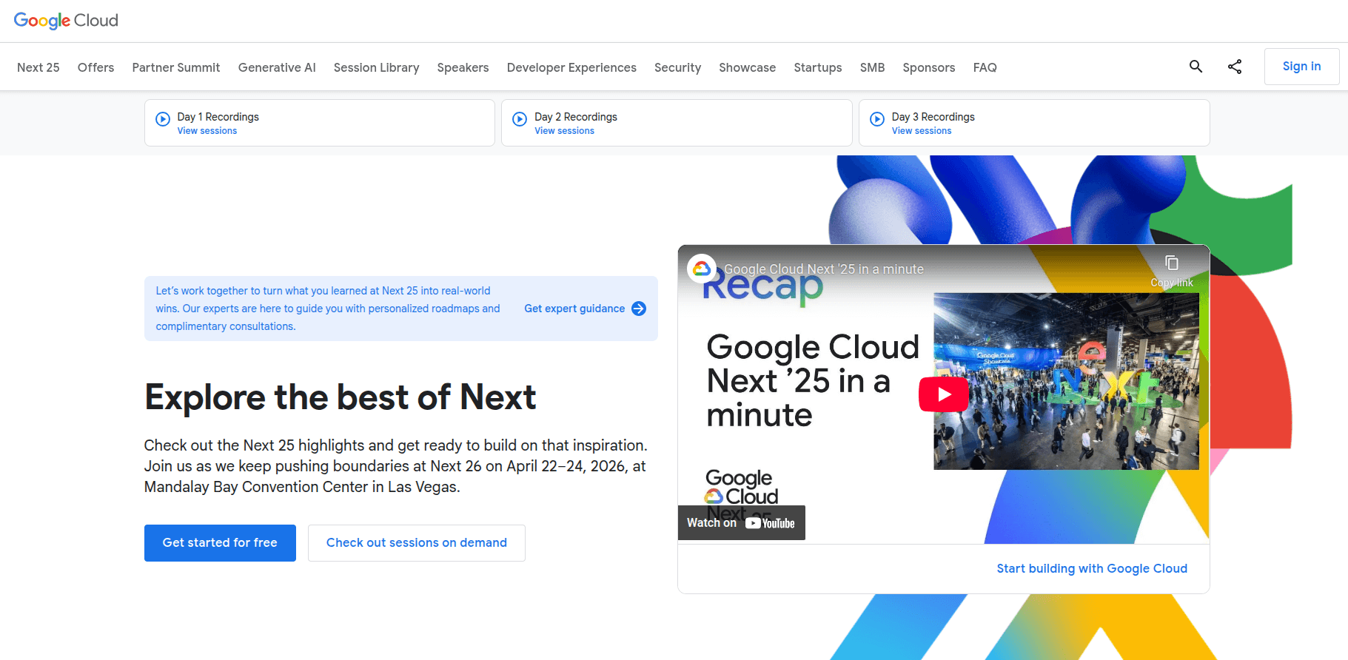
Task: Click the banner text 'Let's work together to turn'
Action: (x=328, y=309)
